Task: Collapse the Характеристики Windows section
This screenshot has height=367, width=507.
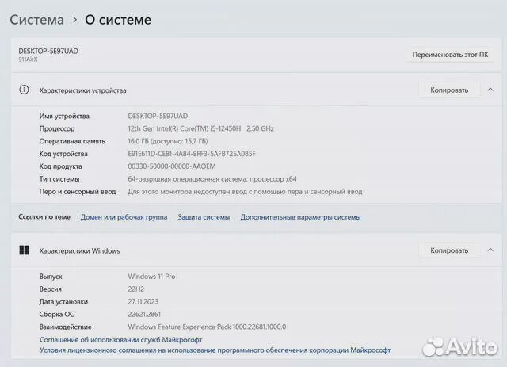Action: tap(490, 250)
